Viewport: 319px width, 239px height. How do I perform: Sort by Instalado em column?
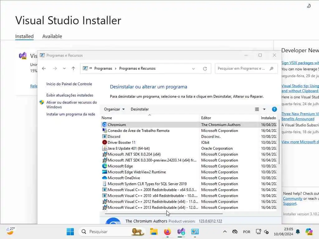point(268,118)
